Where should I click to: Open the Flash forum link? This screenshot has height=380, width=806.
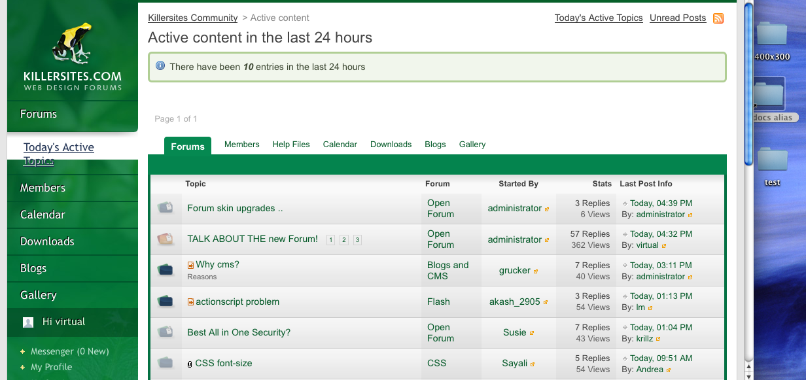[x=438, y=302]
